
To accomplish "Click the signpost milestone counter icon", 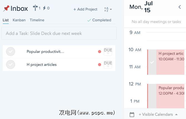I will (x=35, y=8).
